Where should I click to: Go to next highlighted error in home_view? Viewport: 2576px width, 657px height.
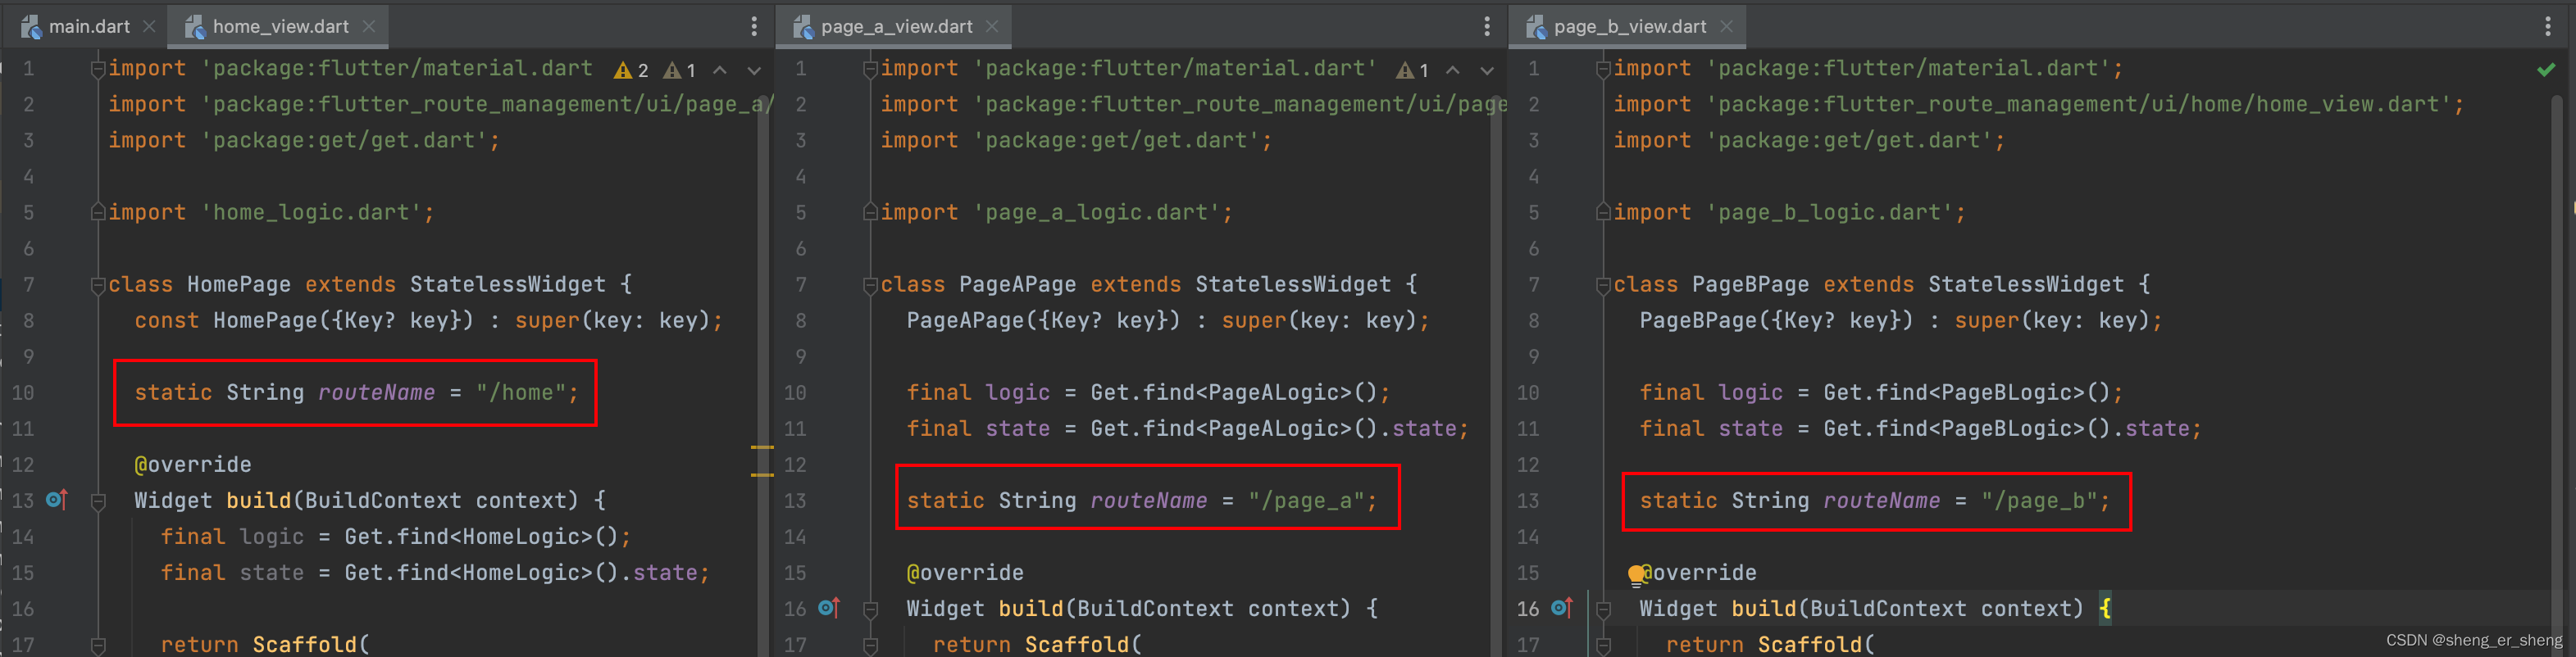(754, 70)
